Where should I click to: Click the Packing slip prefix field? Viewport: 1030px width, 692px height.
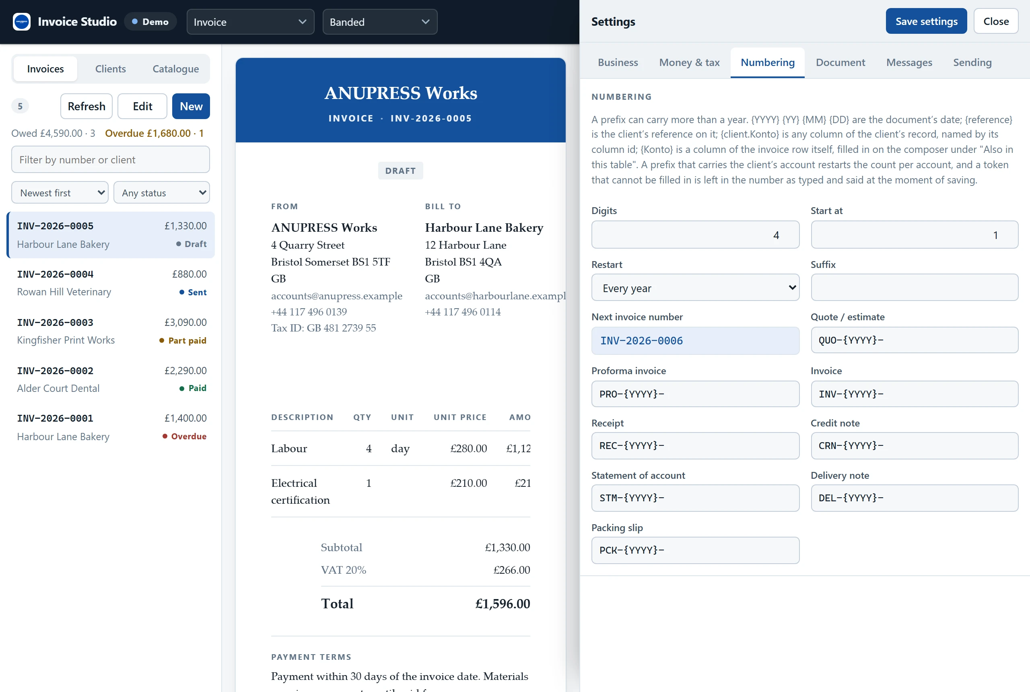[695, 550]
